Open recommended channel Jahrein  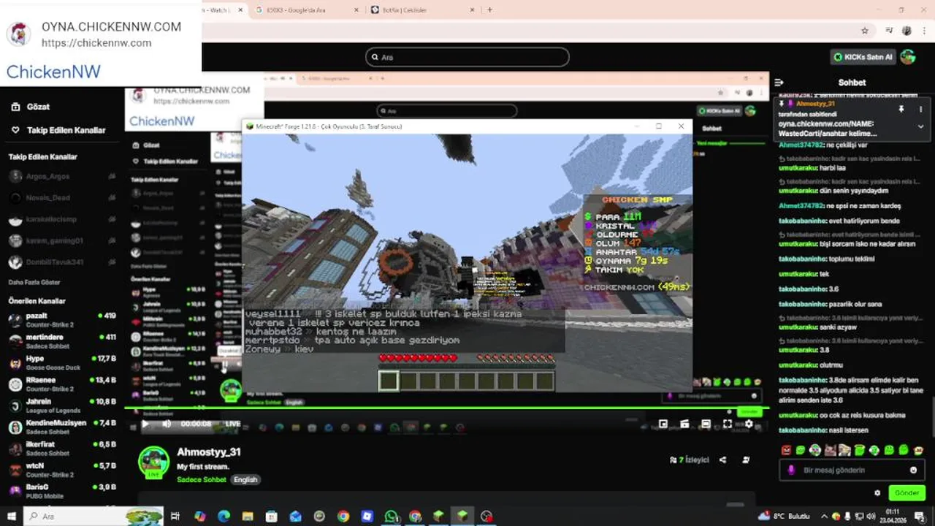[x=62, y=405]
